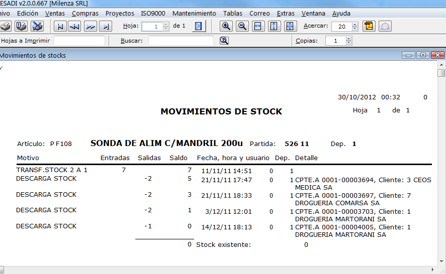Increase Copias count
446x274 pixels.
point(349,39)
